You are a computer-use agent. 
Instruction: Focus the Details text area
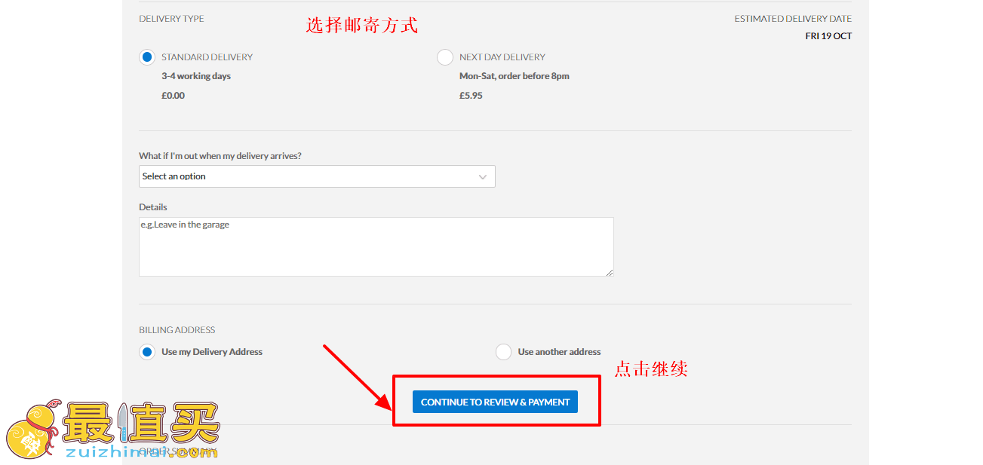[376, 247]
